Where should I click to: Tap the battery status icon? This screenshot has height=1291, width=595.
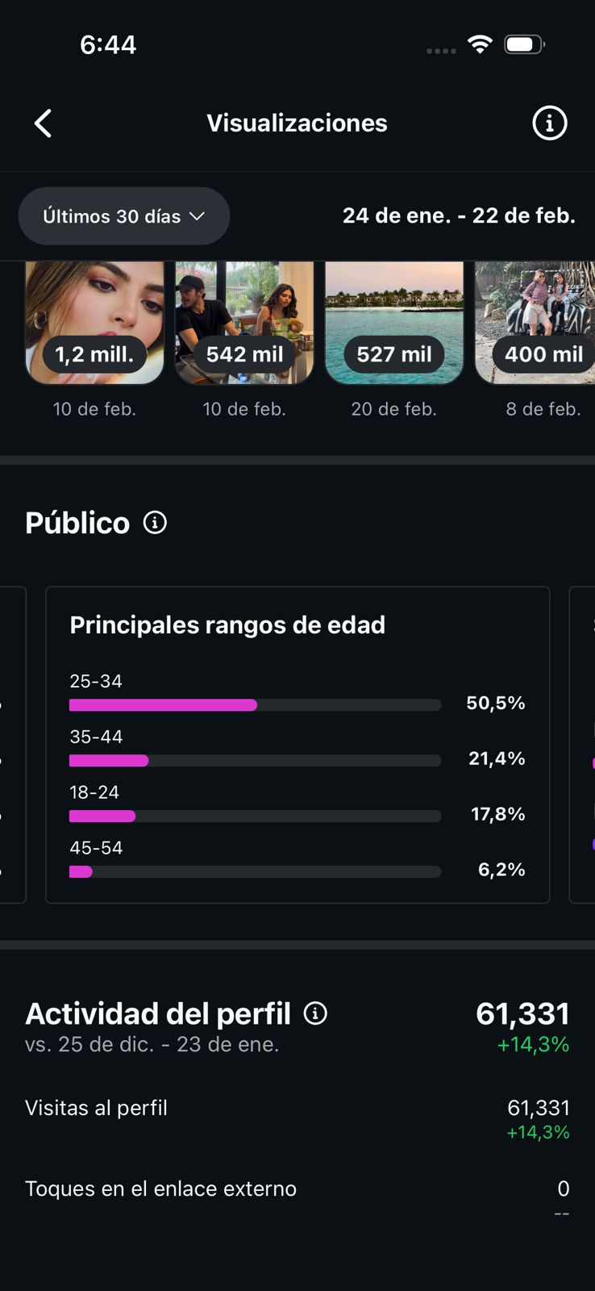coord(523,44)
